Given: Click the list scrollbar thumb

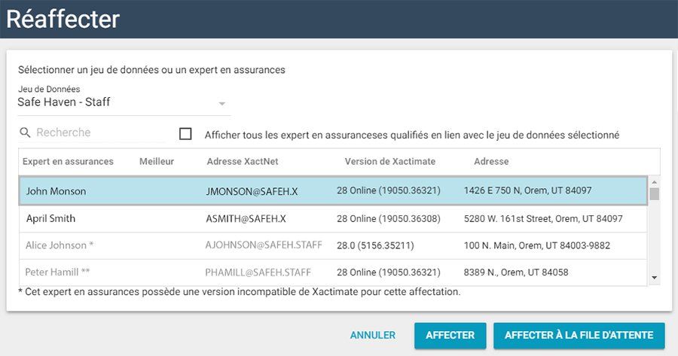Looking at the screenshot, I should pyautogui.click(x=654, y=194).
